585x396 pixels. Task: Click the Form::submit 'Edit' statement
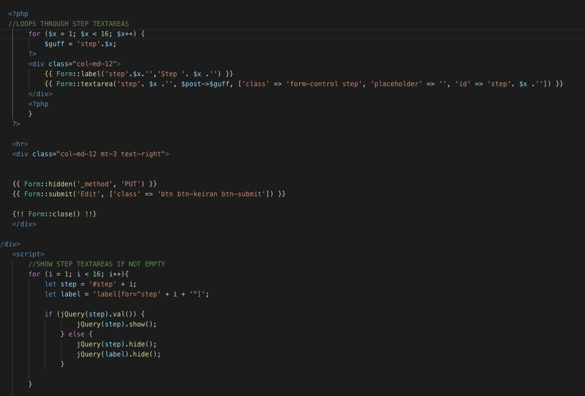coord(149,194)
